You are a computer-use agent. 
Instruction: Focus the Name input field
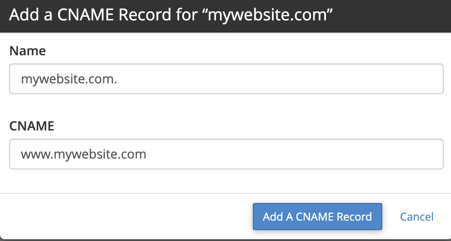[226, 79]
